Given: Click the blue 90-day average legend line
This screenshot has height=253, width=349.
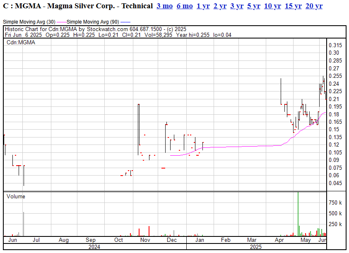Looking at the screenshot, I should pyautogui.click(x=125, y=22).
